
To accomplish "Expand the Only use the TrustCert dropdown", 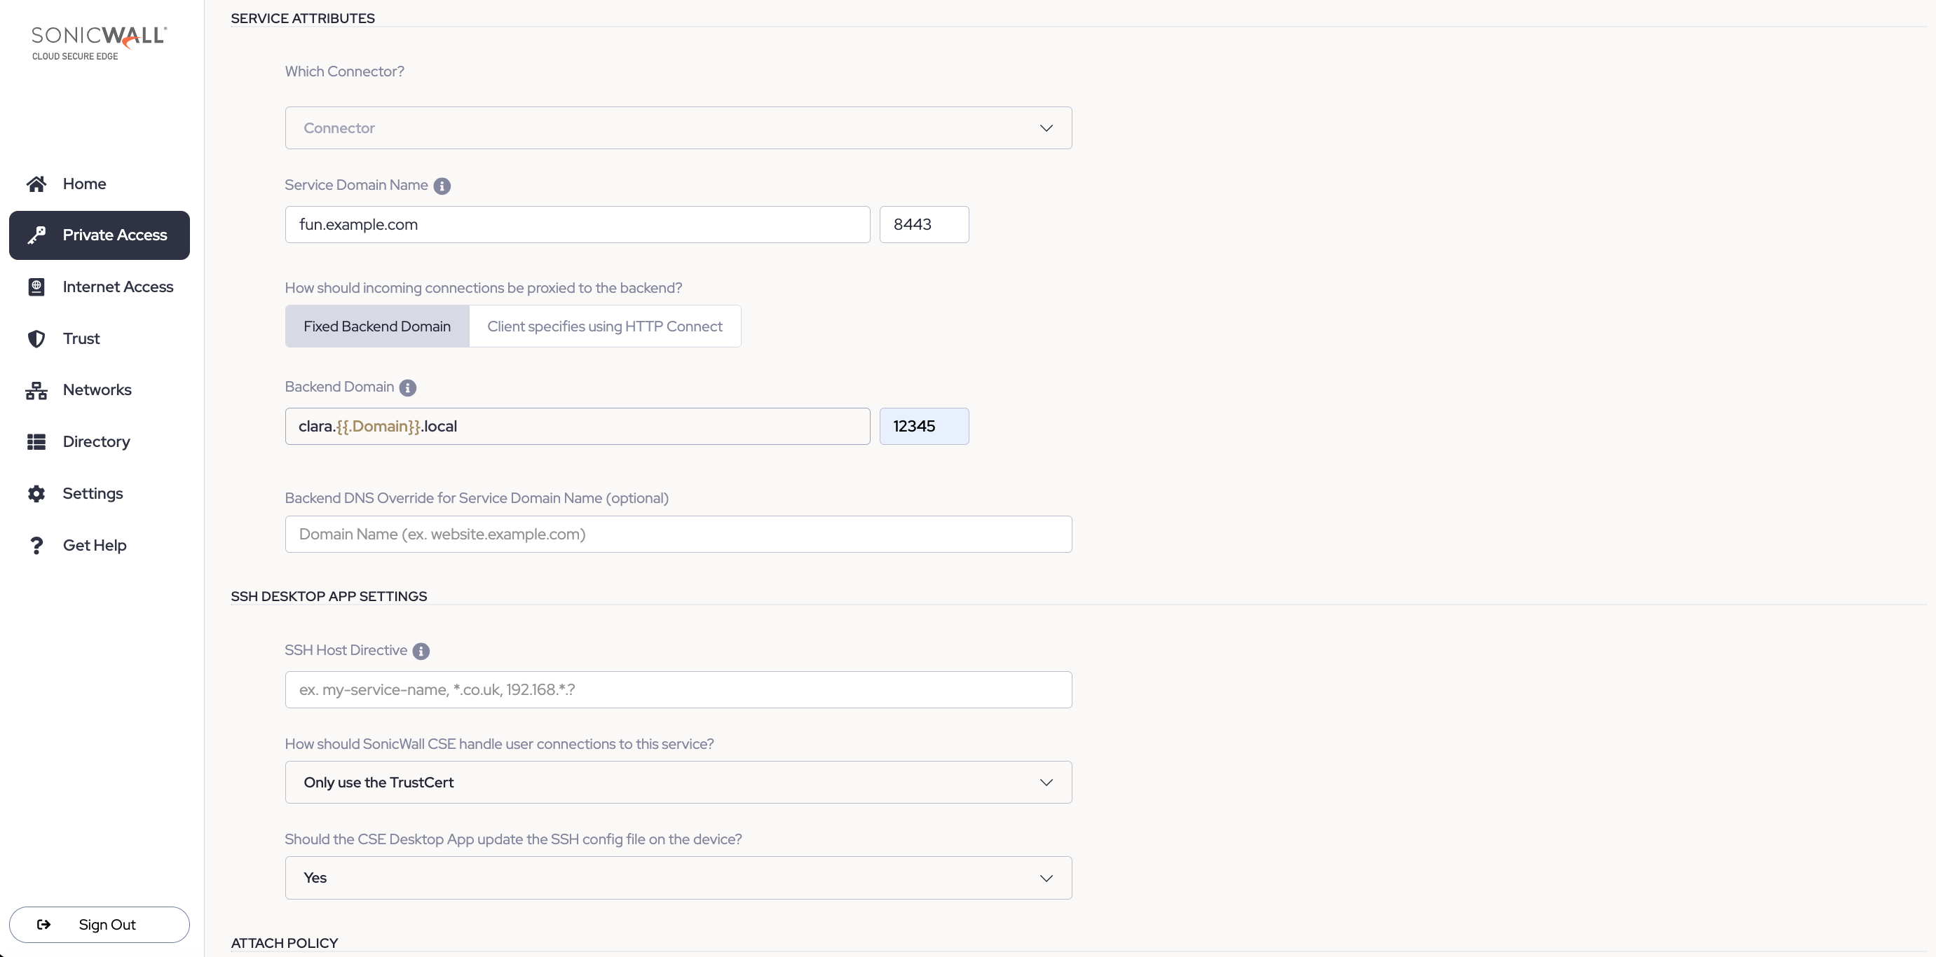I will tap(678, 782).
